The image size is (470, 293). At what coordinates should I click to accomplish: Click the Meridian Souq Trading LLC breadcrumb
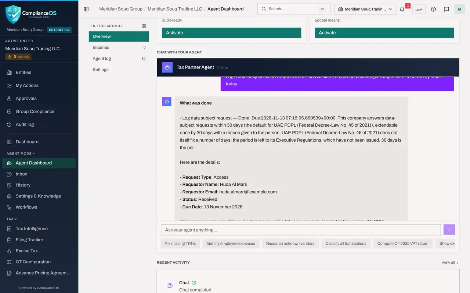click(175, 9)
